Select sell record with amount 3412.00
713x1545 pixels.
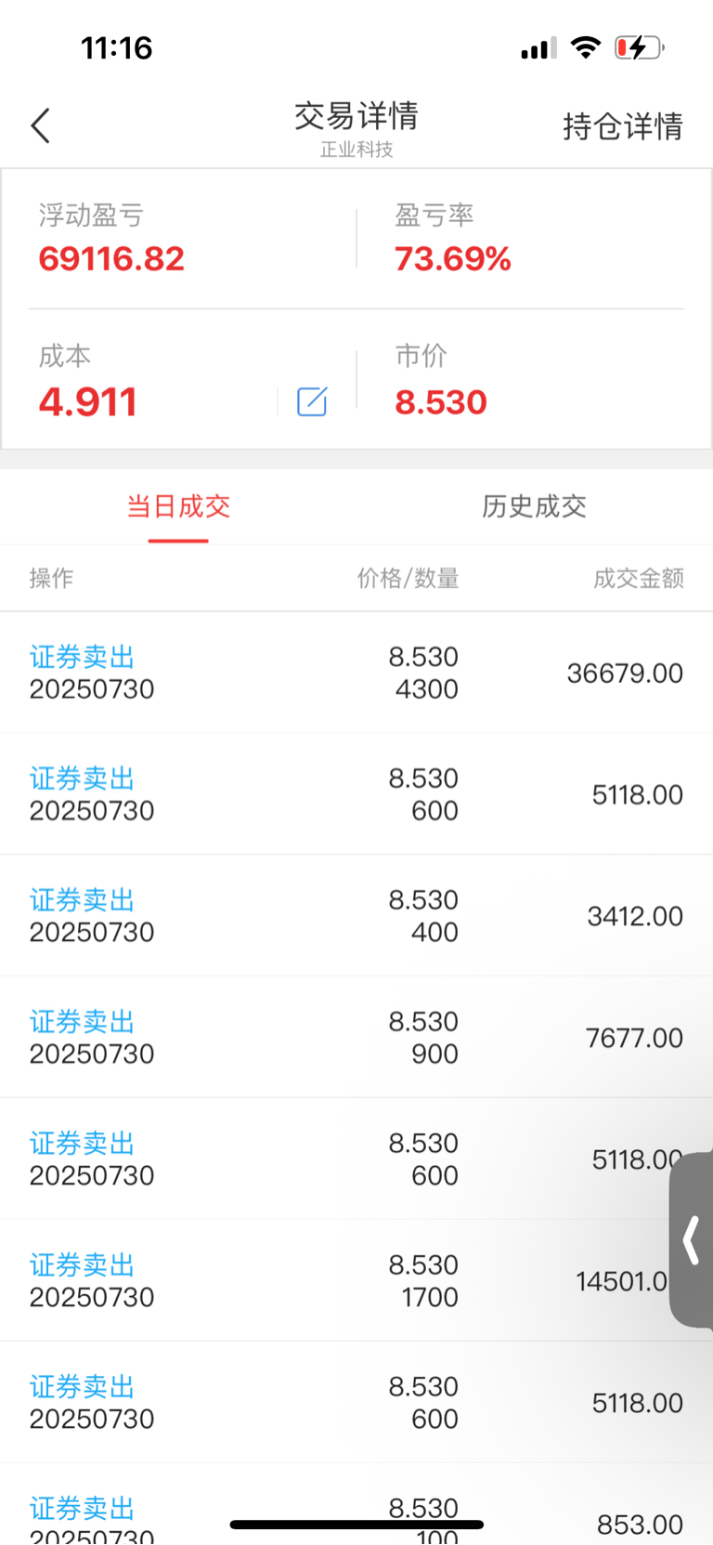(x=356, y=916)
